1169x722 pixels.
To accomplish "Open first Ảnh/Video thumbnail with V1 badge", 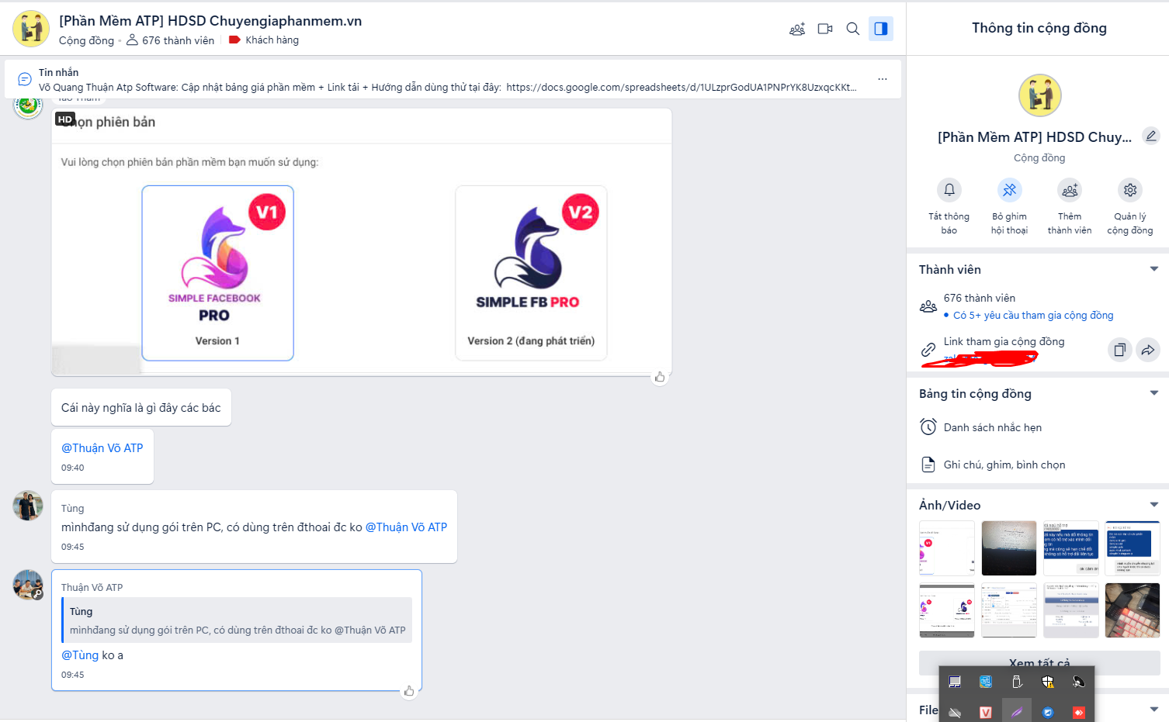I will coord(947,548).
